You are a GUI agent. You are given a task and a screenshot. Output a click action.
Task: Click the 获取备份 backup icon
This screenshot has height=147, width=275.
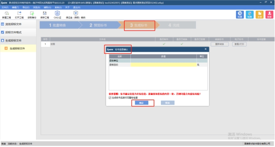point(32,13)
